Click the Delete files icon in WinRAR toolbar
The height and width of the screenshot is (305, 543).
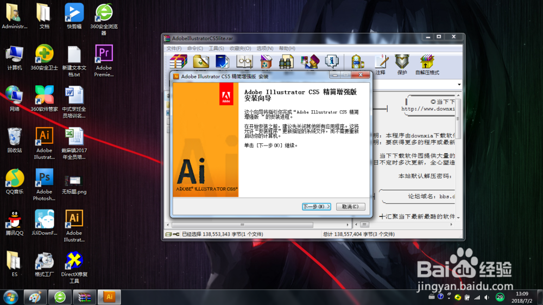(266, 62)
